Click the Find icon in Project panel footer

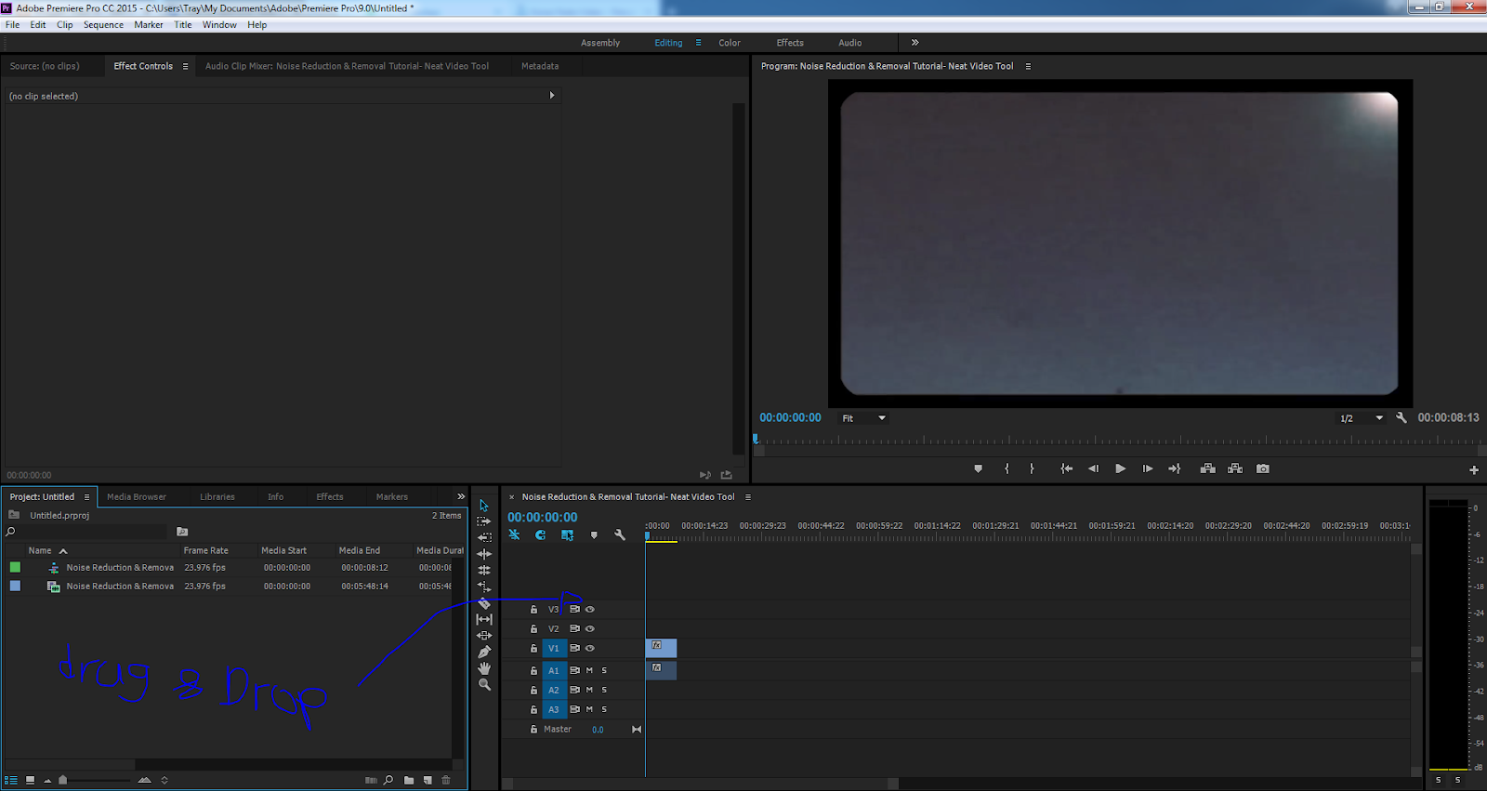coord(388,780)
